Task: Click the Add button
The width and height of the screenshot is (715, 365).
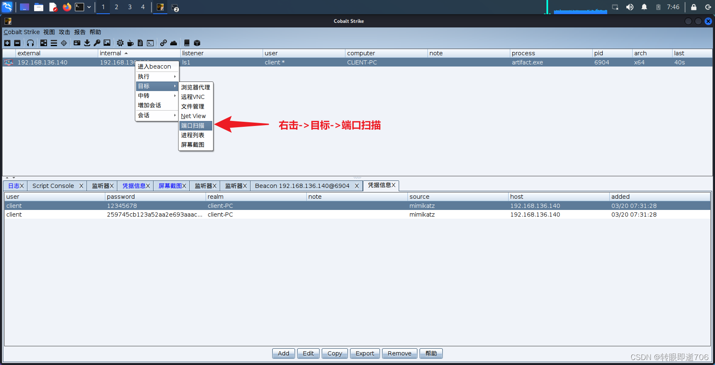Action: point(283,353)
